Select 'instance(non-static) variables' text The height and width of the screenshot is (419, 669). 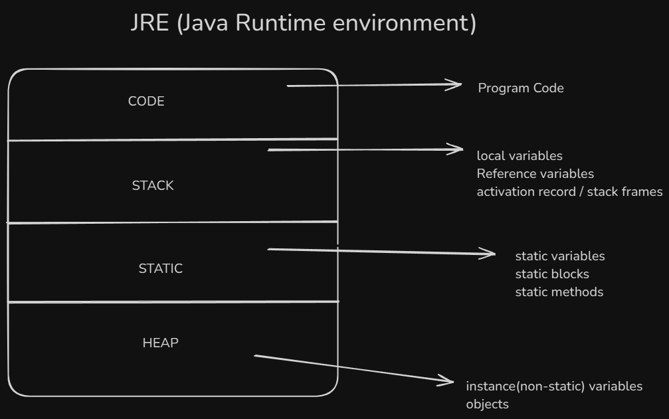(554, 386)
